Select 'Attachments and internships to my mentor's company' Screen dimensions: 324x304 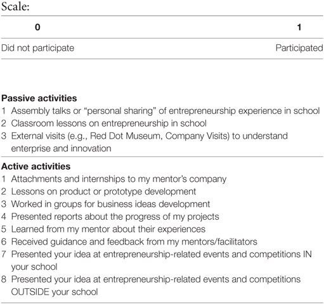point(113,179)
